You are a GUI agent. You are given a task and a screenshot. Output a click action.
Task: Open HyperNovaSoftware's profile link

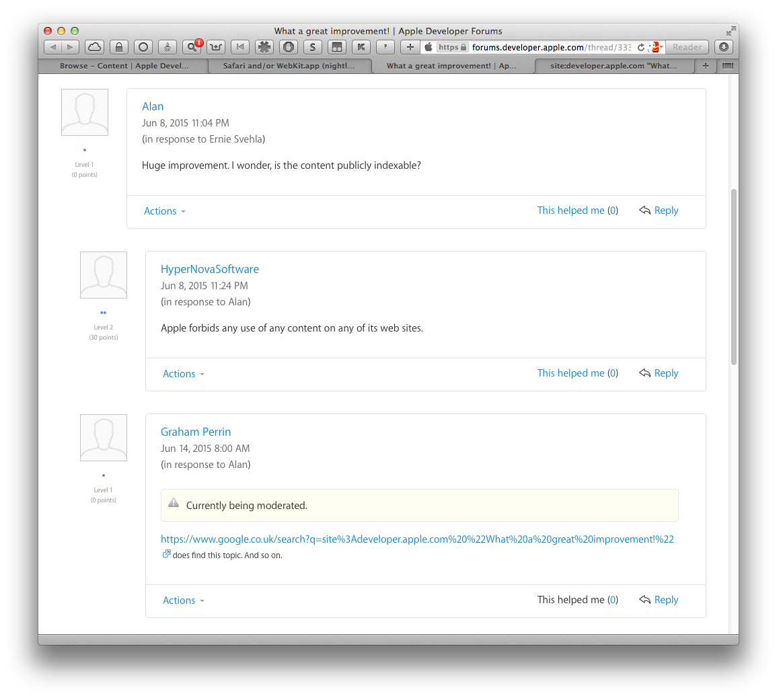click(210, 269)
